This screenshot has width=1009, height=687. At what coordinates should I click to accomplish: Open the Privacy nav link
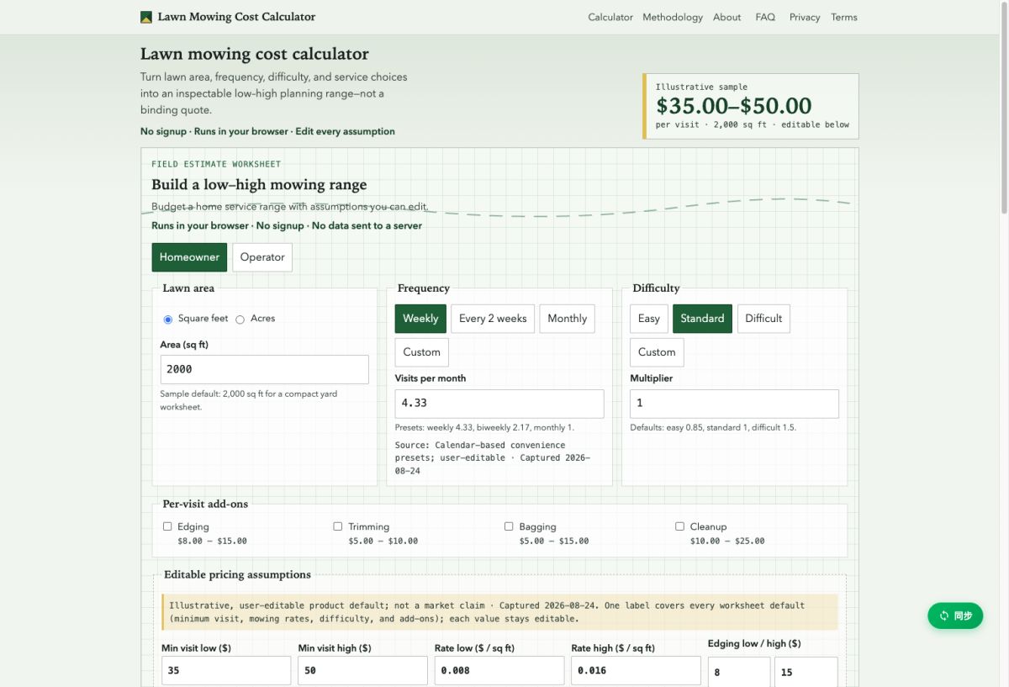tap(805, 17)
